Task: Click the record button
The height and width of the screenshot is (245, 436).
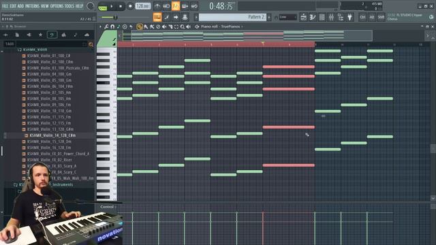Action: (130, 6)
